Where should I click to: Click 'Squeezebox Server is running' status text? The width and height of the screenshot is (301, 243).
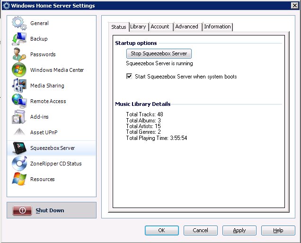(159, 63)
